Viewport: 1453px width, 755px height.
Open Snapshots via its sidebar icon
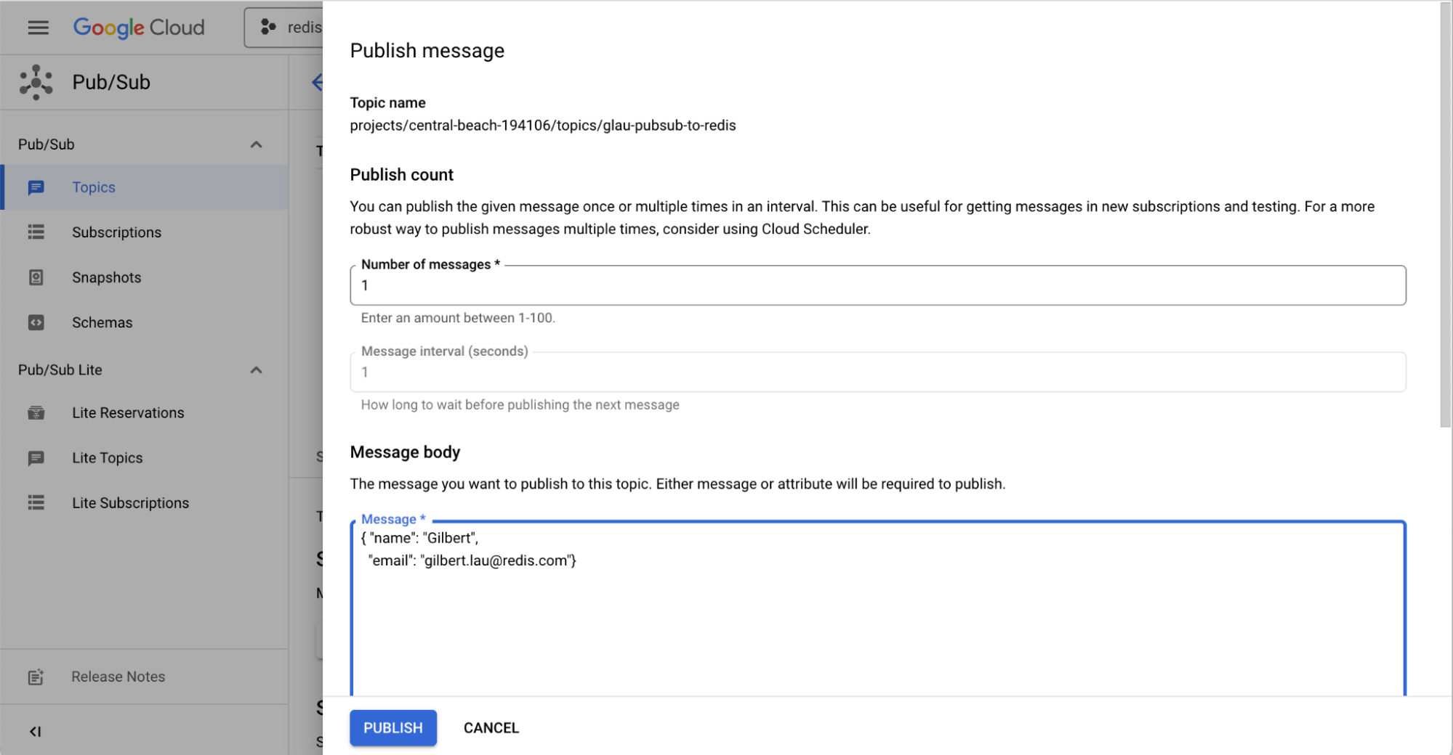point(36,277)
